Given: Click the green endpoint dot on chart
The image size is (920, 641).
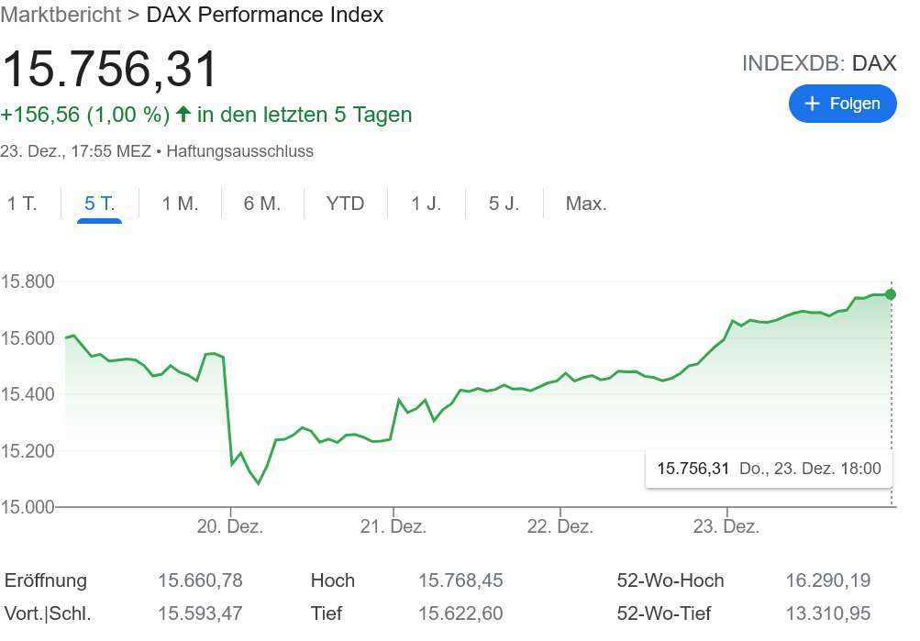Looking at the screenshot, I should click(x=891, y=294).
